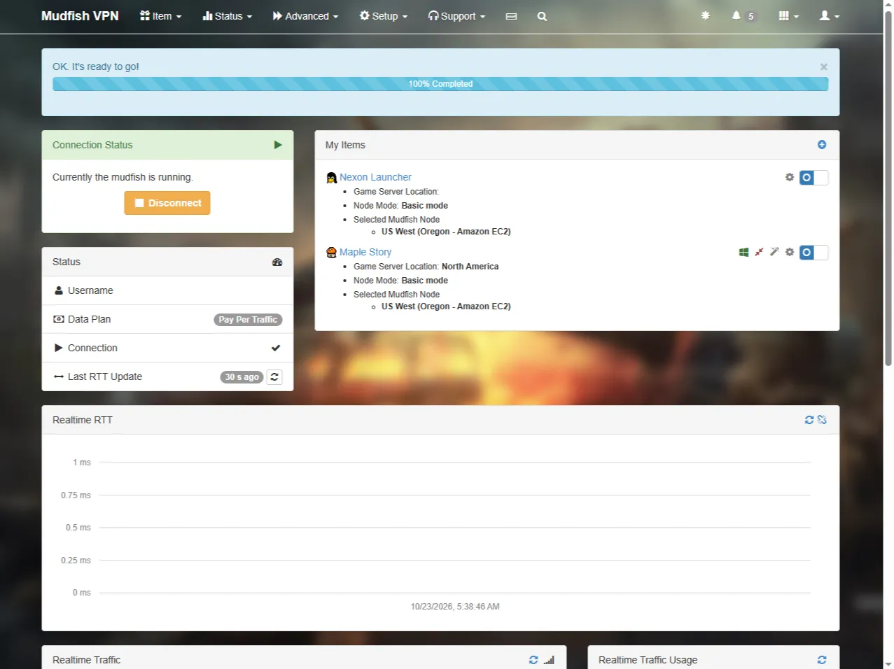Open the Status dropdown menu
The width and height of the screenshot is (894, 669).
pos(228,16)
